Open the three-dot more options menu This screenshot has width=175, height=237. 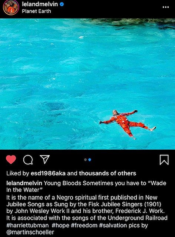166,7
